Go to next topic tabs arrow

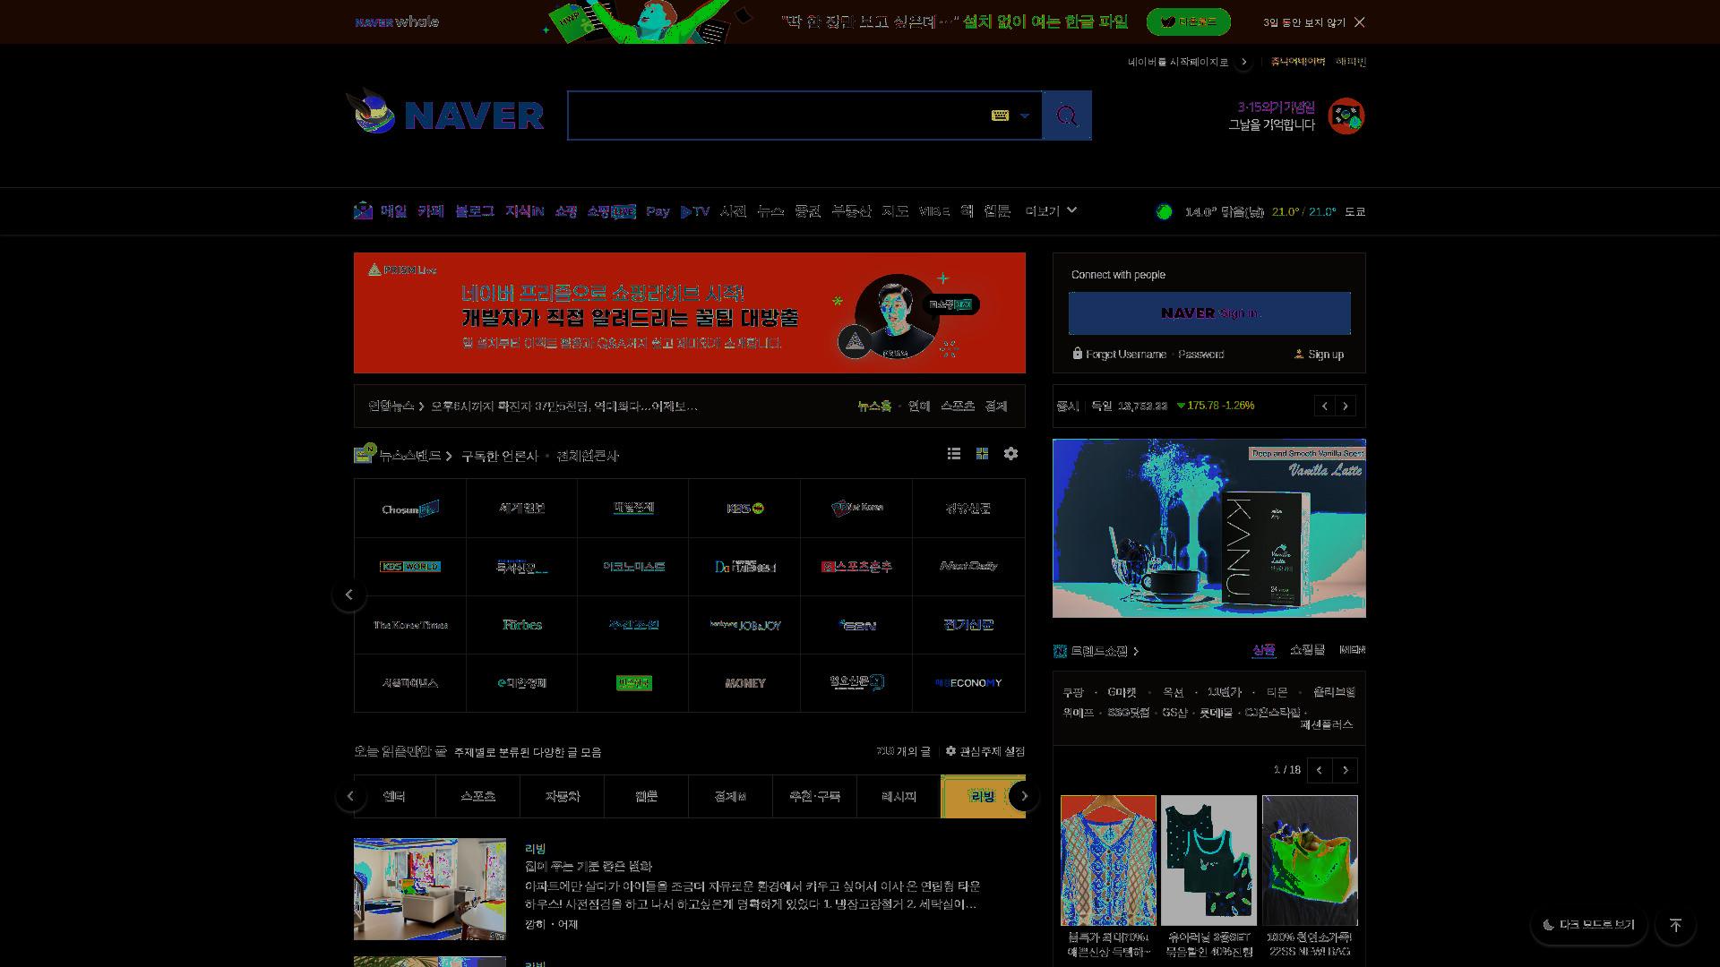(x=1024, y=796)
